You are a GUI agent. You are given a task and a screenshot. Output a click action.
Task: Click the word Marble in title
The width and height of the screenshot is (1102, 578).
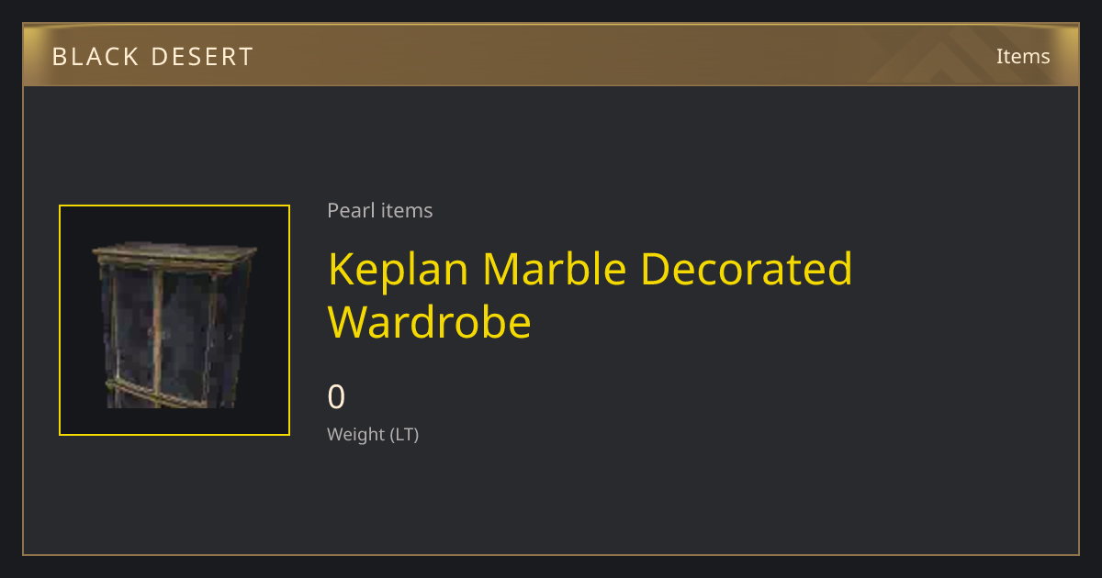pos(556,268)
